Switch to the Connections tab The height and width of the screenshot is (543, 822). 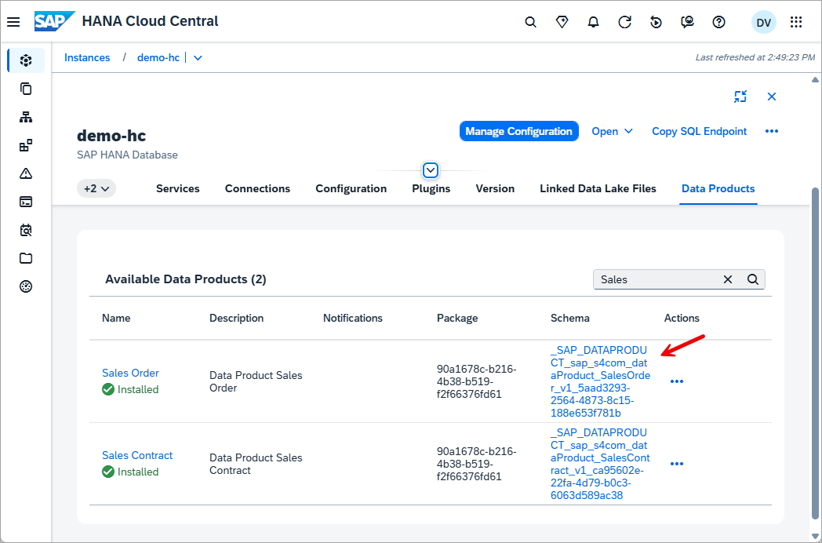[x=257, y=188]
